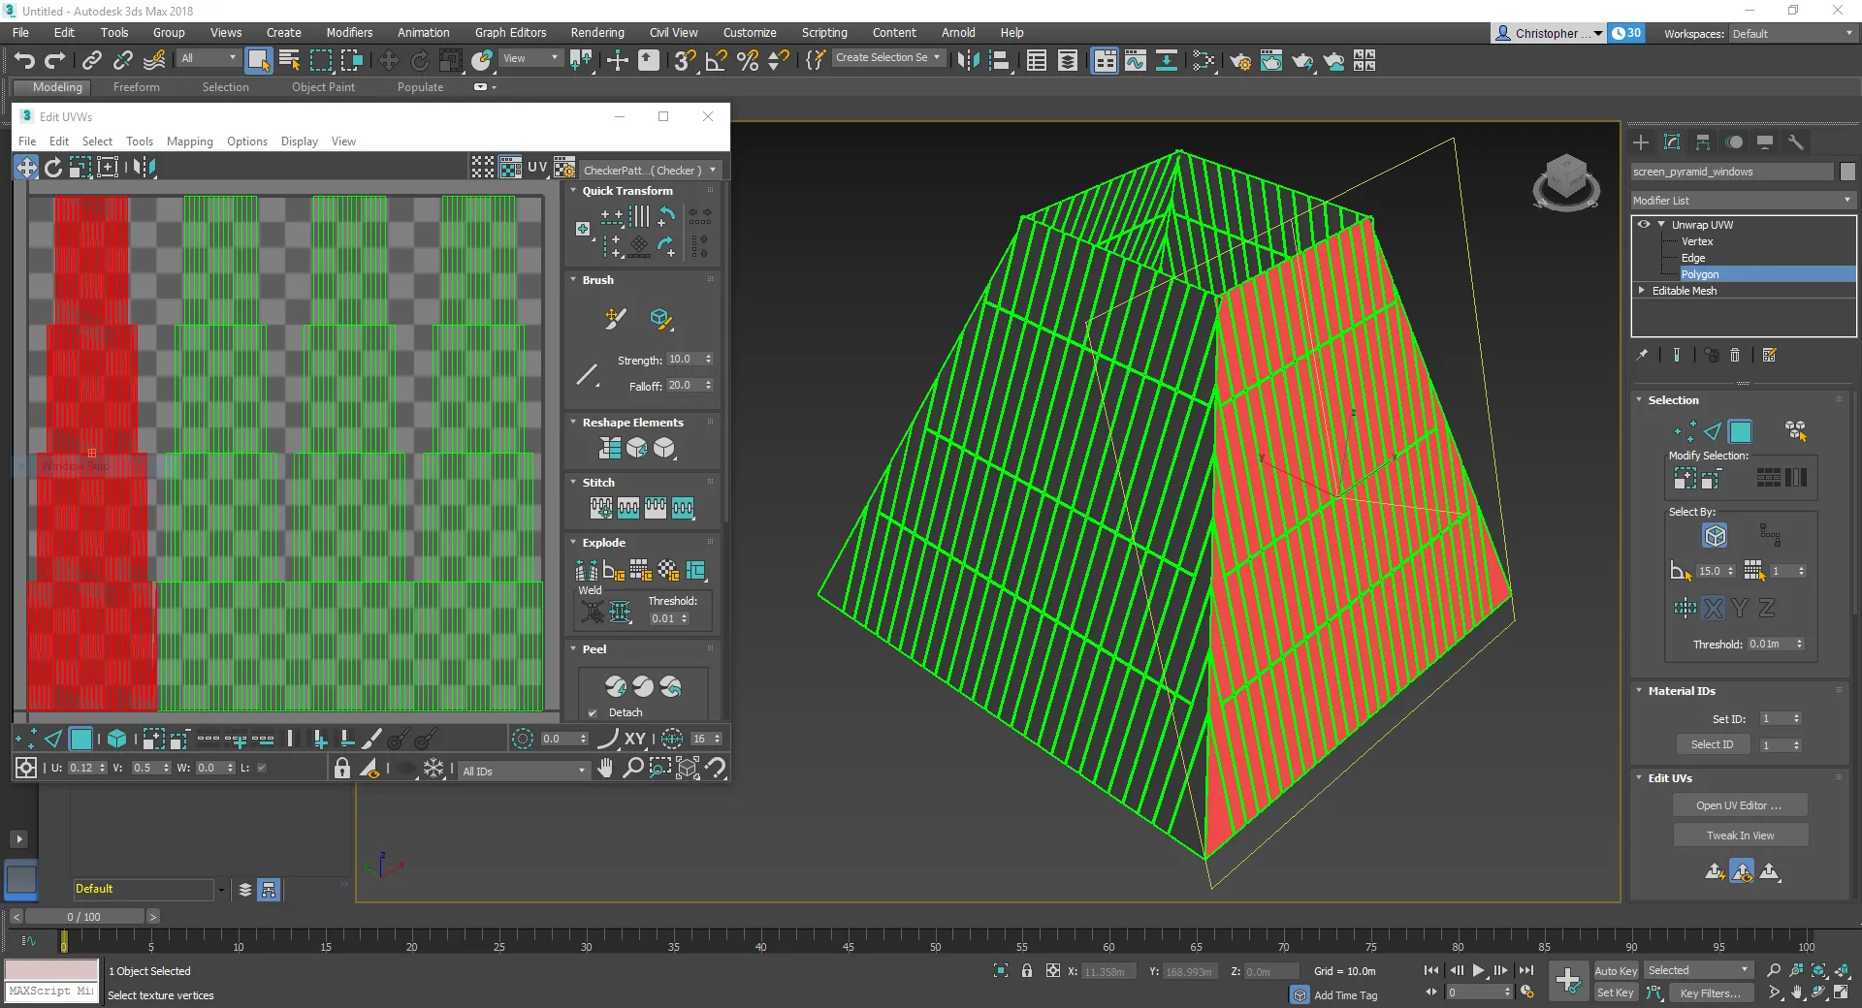Toggle the Auto Key button

pyautogui.click(x=1615, y=970)
